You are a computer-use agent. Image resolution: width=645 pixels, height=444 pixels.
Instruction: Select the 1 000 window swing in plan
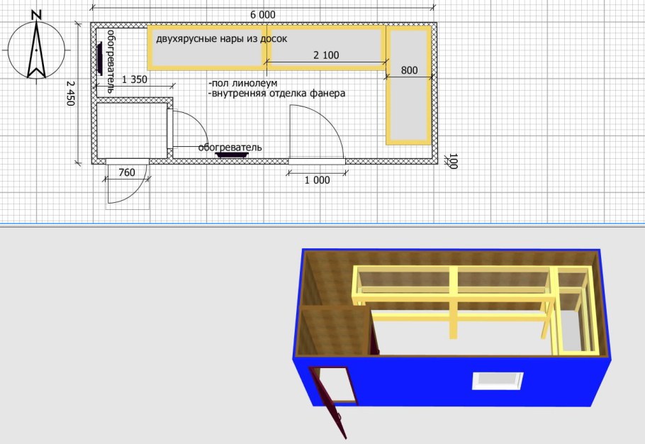[317, 135]
